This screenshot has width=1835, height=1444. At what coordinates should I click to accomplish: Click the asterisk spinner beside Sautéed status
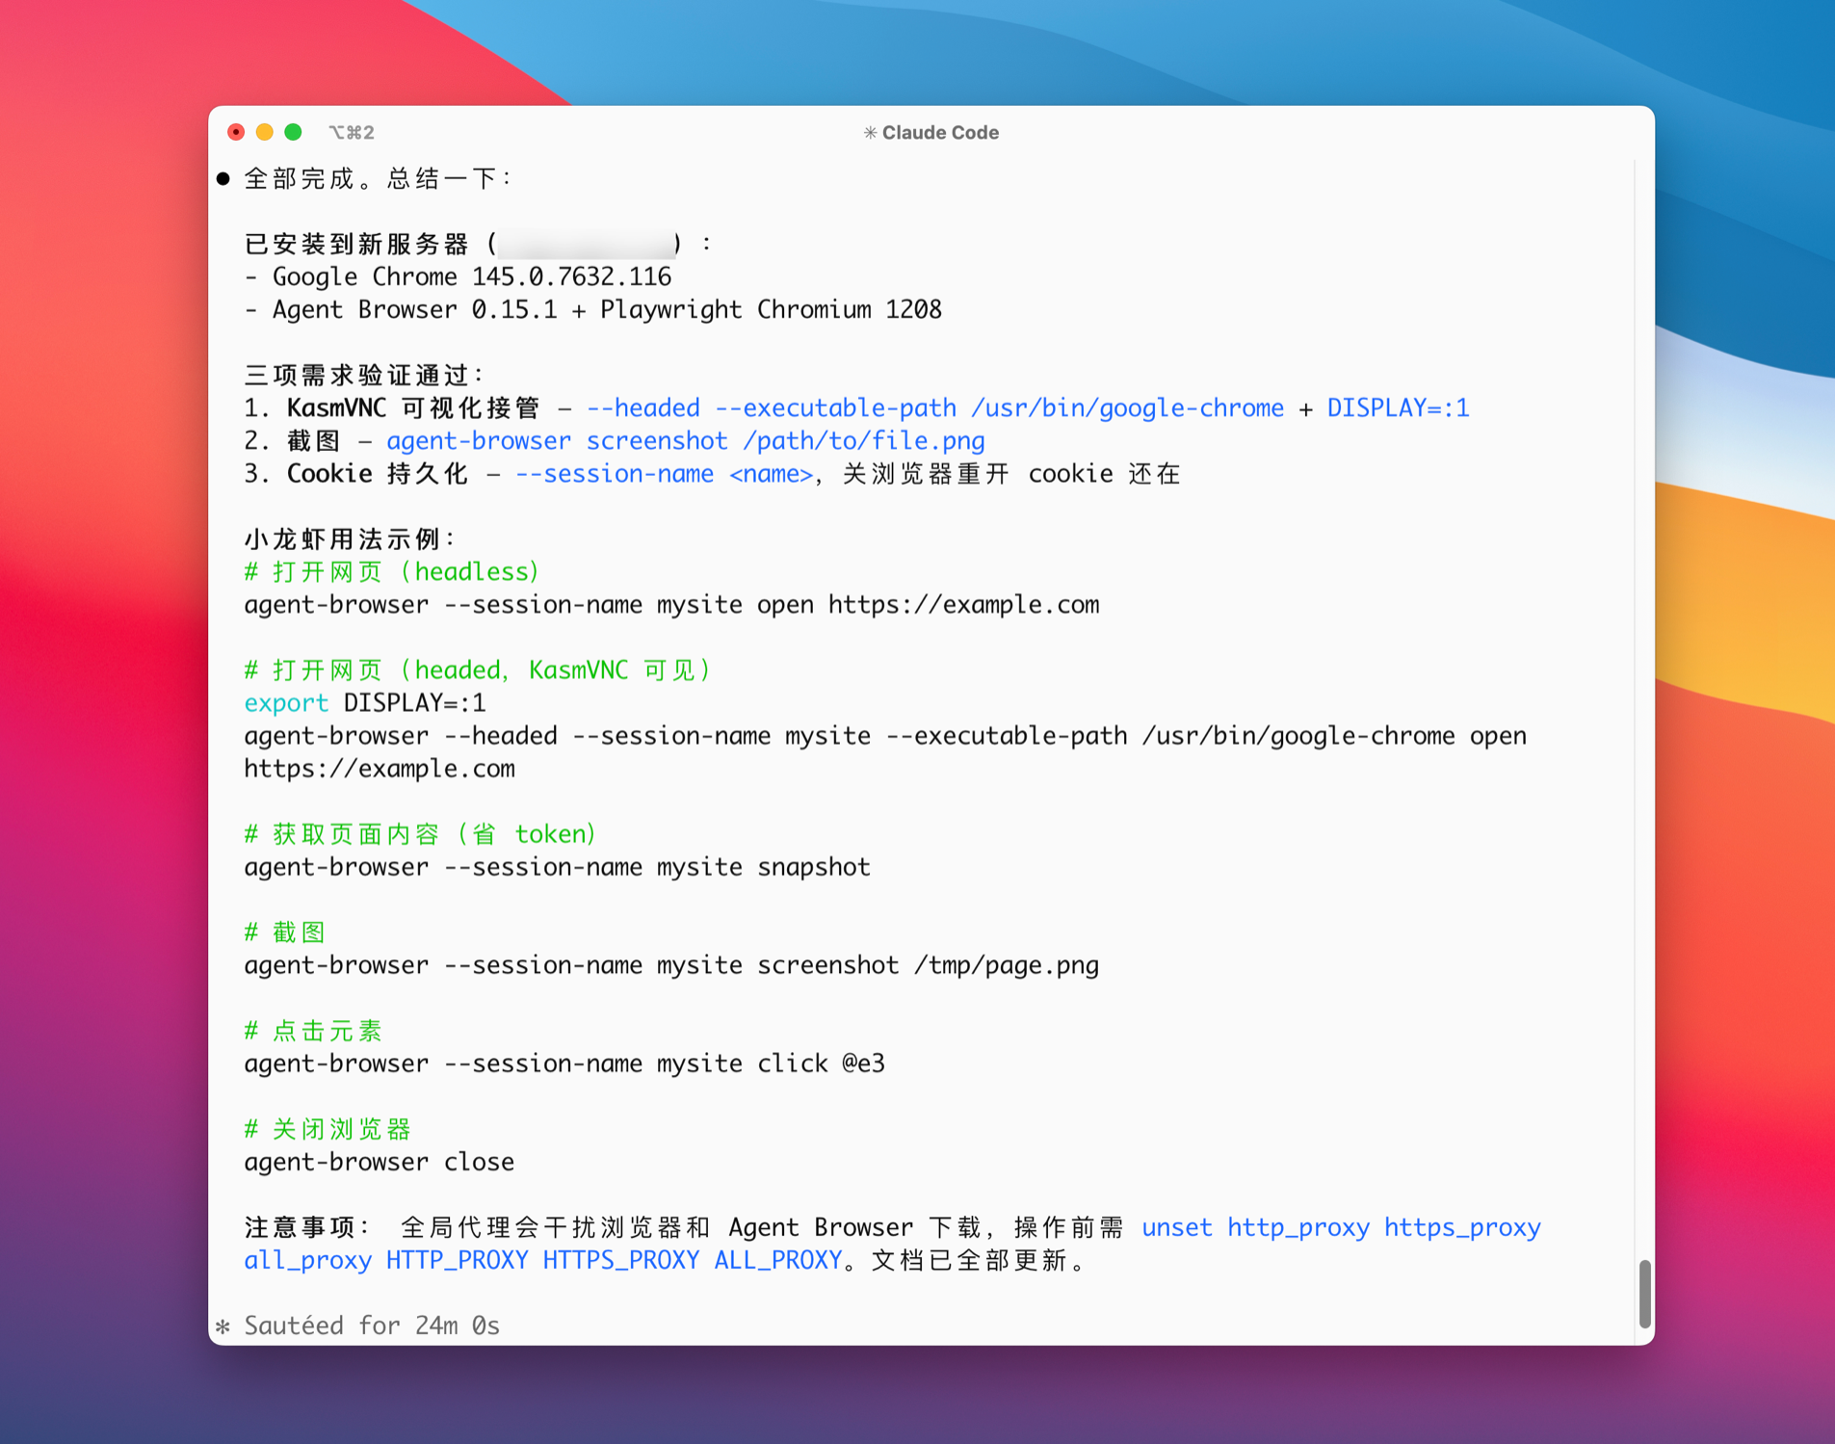coord(223,1326)
